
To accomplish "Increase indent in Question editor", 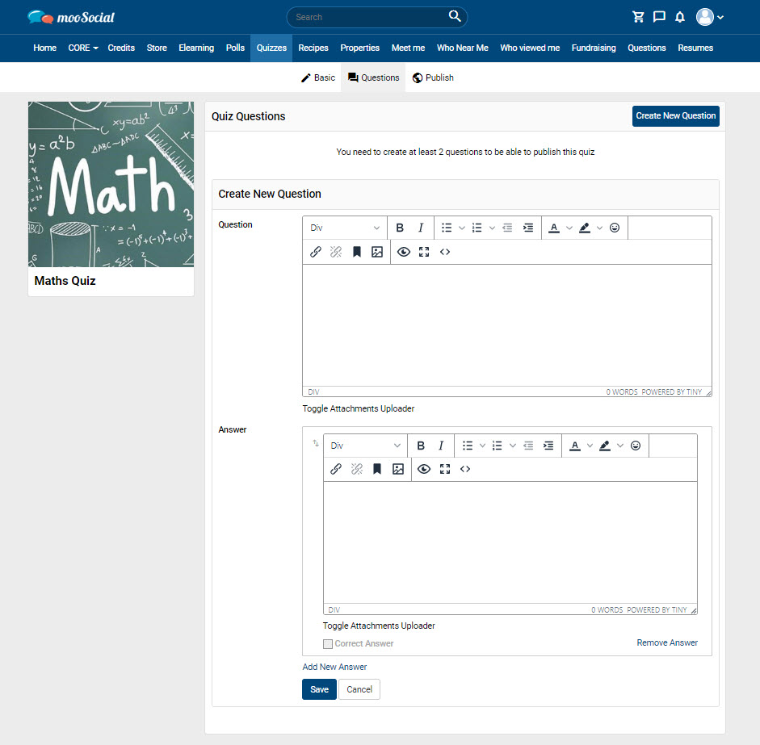I will coord(528,228).
